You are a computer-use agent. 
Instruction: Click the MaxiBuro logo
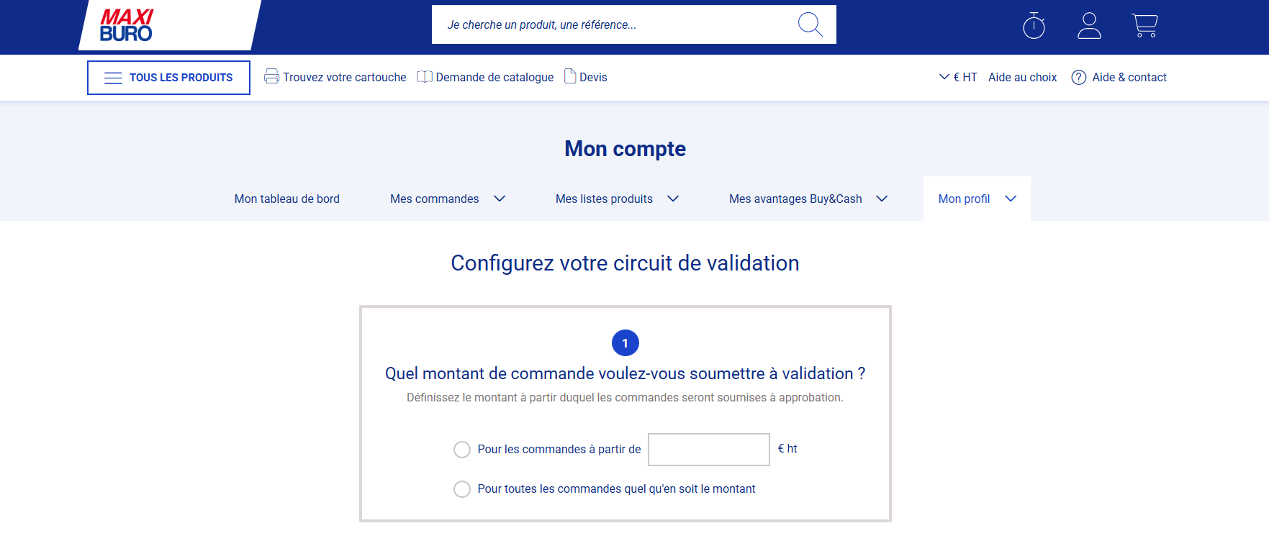tap(127, 25)
